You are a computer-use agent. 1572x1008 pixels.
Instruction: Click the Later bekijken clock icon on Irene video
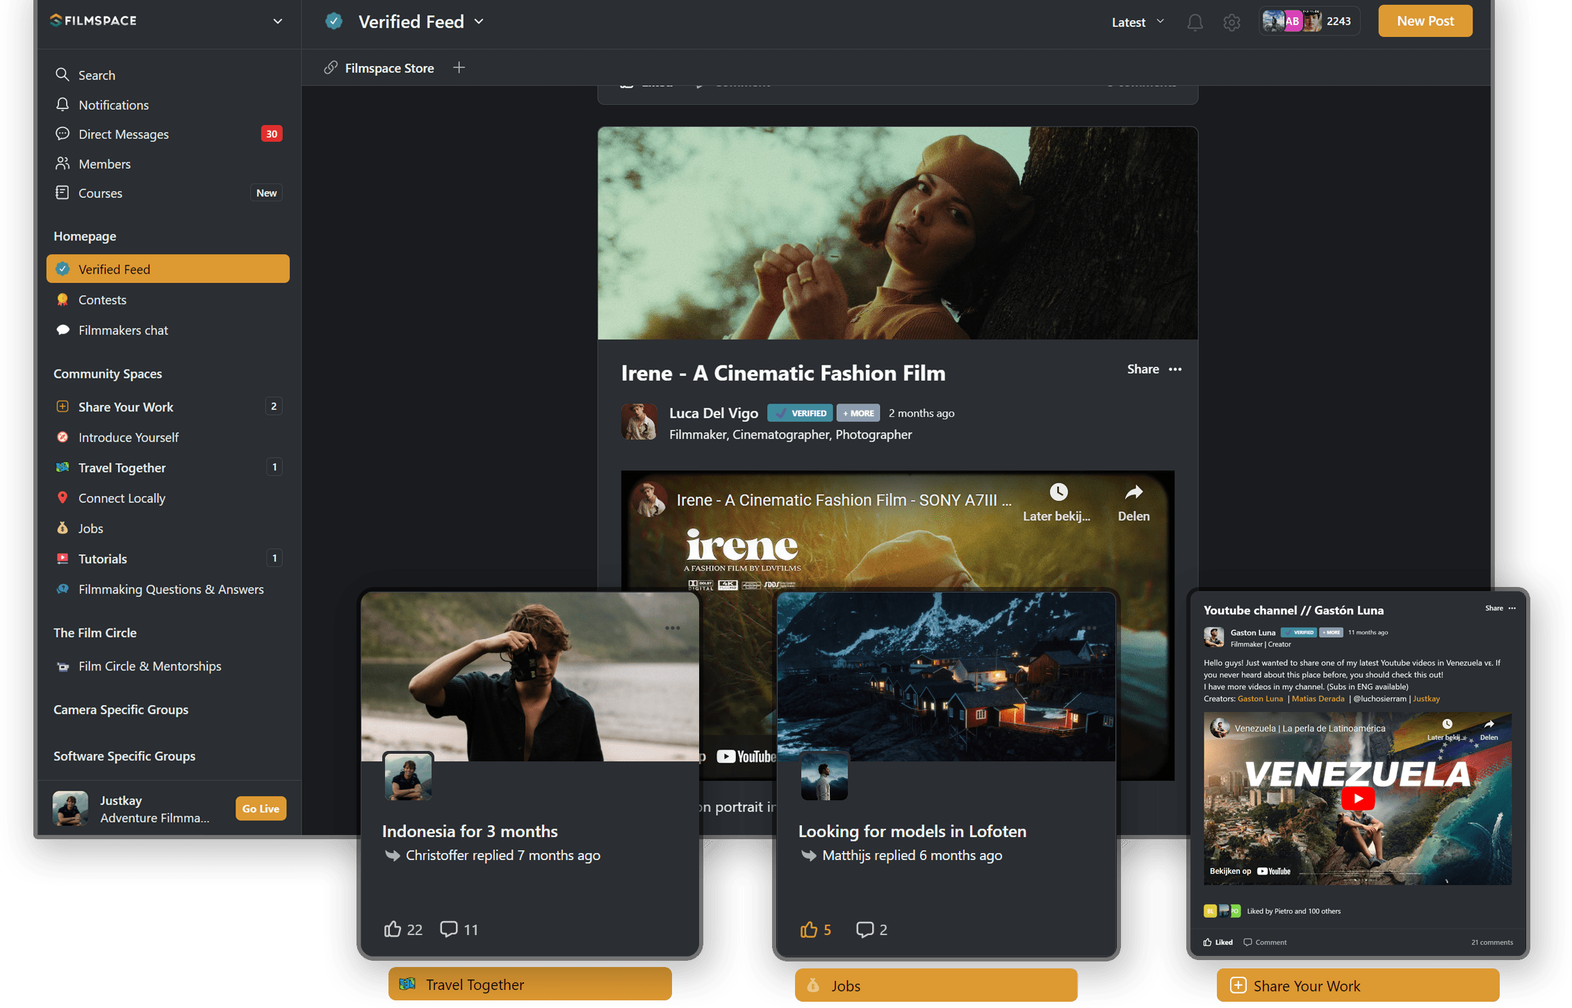pyautogui.click(x=1058, y=493)
